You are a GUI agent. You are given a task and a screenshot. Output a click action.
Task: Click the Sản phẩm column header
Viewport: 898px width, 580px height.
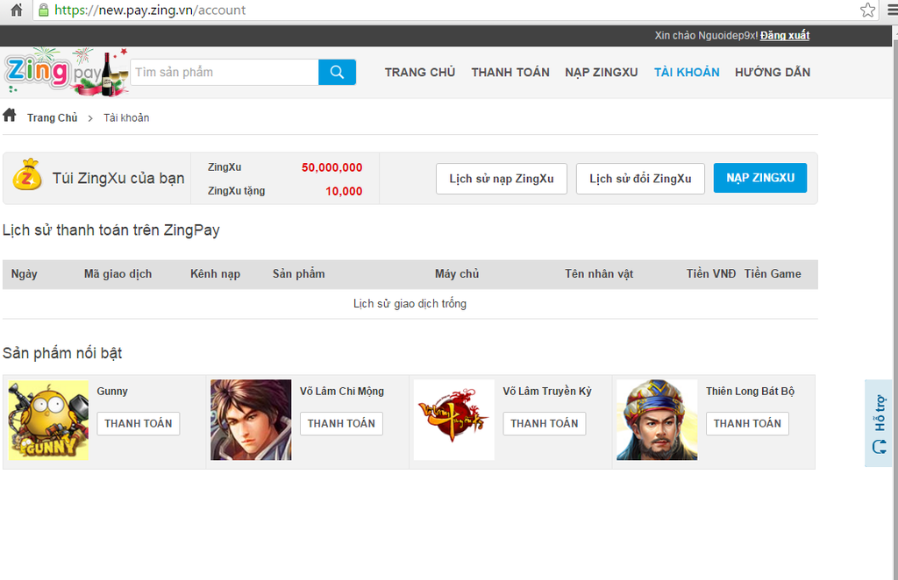(x=298, y=274)
